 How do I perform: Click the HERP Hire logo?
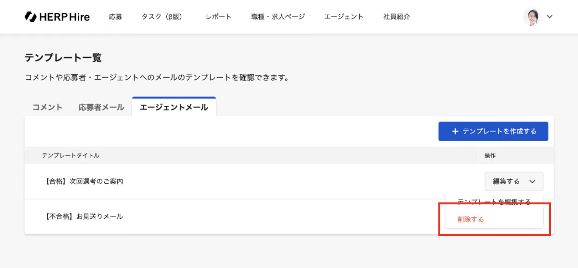coord(57,17)
